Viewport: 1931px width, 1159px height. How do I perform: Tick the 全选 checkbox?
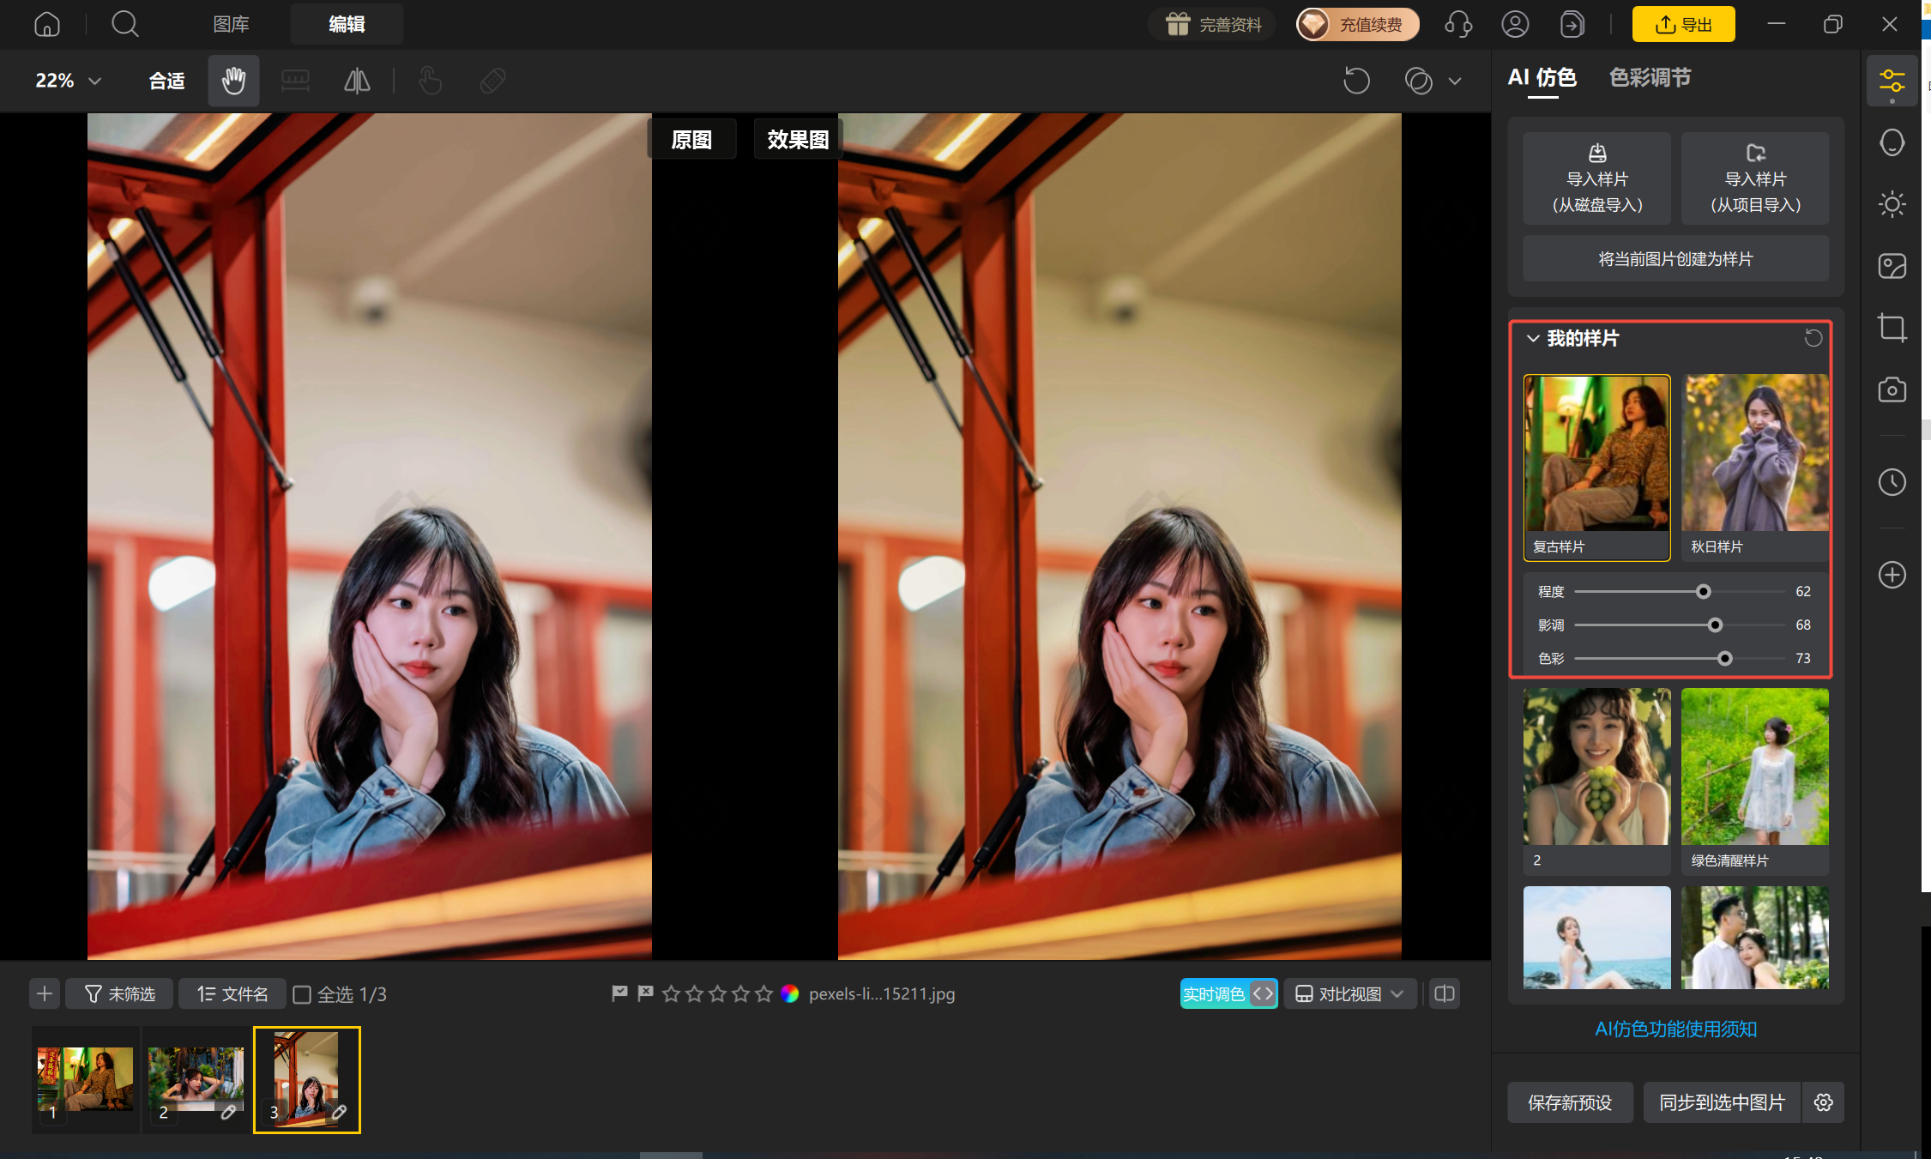(x=302, y=994)
